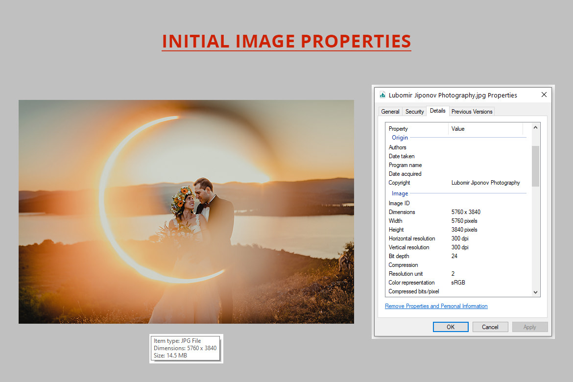Click the Value column header

[x=485, y=129]
